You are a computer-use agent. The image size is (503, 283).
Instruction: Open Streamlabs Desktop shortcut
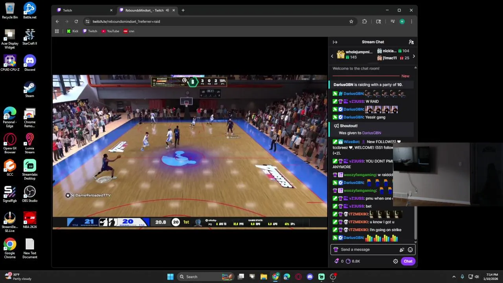(x=29, y=170)
